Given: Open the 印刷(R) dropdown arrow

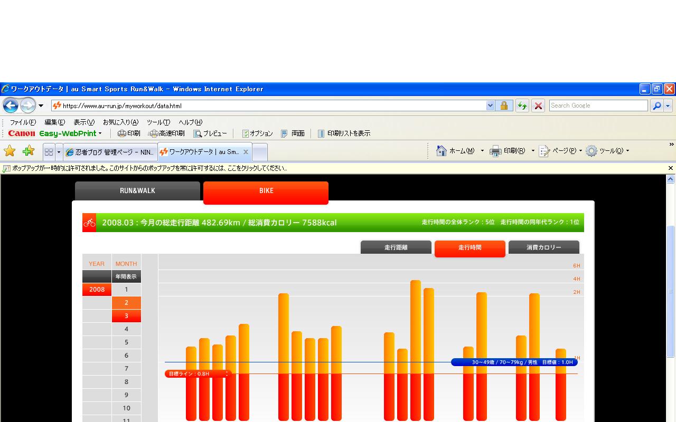Looking at the screenshot, I should coord(533,151).
